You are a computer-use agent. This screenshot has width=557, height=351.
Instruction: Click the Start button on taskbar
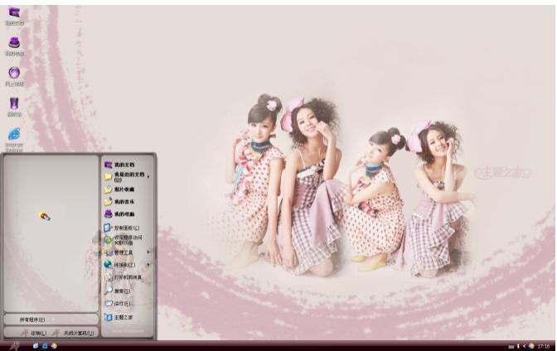(15, 346)
